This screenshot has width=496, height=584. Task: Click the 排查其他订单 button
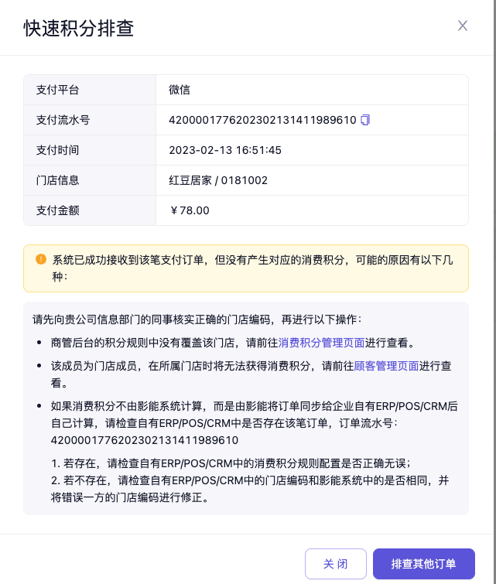pos(423,563)
